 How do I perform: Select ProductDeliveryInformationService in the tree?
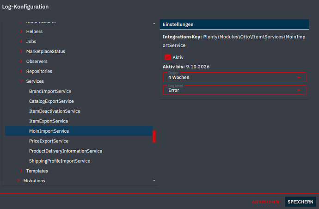[66, 151]
